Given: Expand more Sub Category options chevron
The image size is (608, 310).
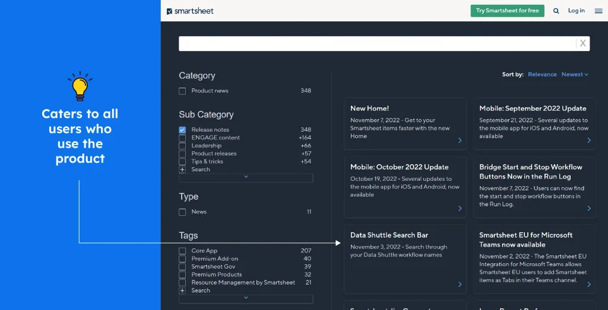Looking at the screenshot, I should (246, 177).
